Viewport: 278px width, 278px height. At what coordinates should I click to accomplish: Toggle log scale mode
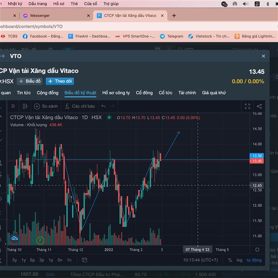click(x=239, y=260)
